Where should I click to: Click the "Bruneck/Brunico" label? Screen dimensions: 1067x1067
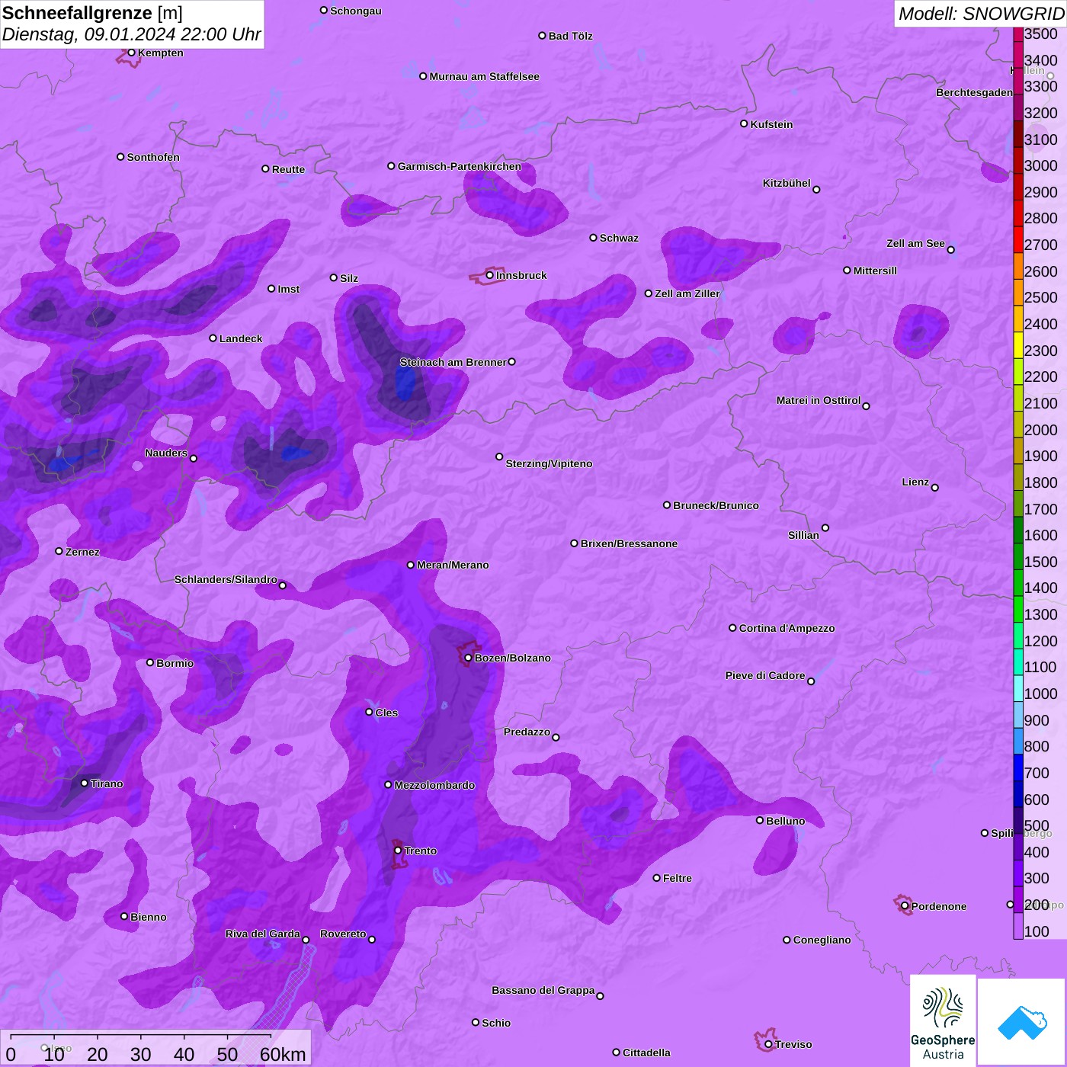point(716,505)
